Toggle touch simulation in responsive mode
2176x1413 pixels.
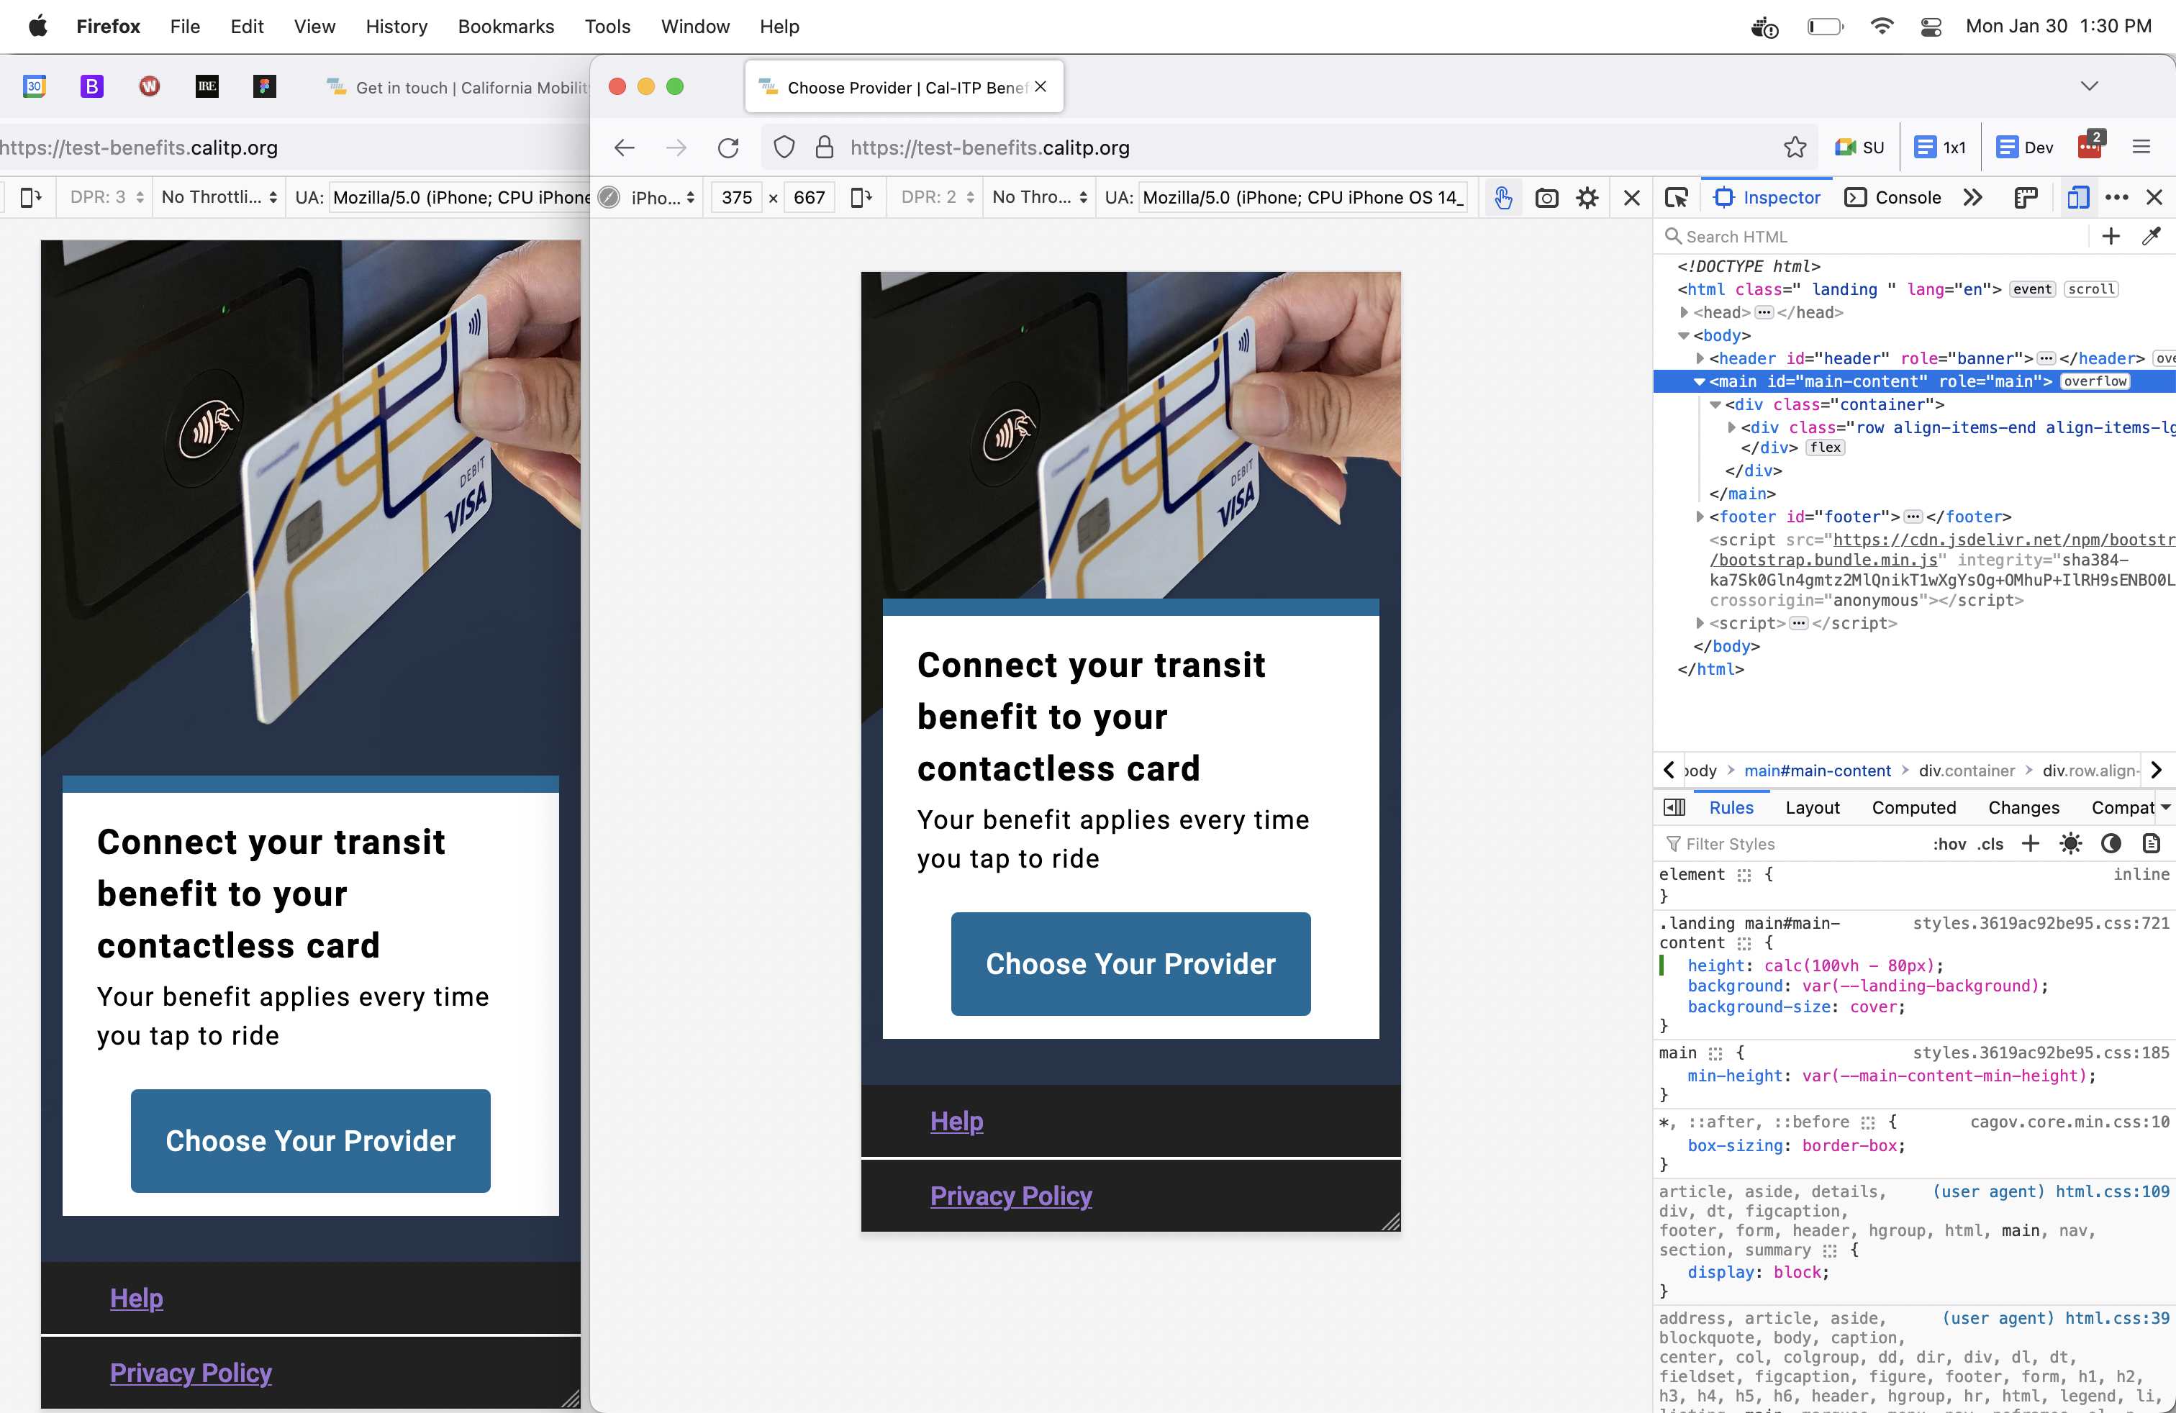tap(1502, 197)
